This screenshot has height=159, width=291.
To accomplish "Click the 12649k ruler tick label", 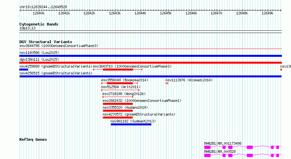I will click(267, 13).
